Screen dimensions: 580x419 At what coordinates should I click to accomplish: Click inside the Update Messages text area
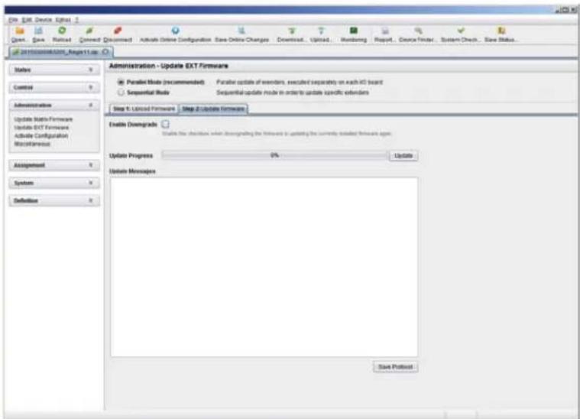point(264,267)
